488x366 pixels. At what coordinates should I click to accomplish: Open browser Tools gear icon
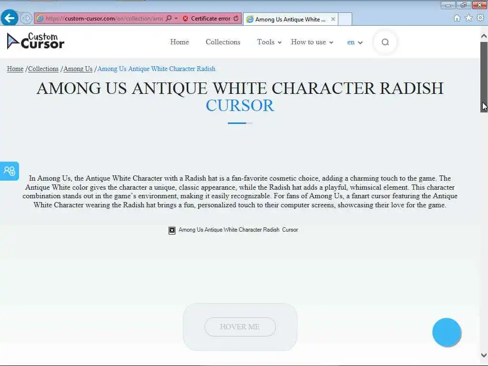tap(480, 18)
